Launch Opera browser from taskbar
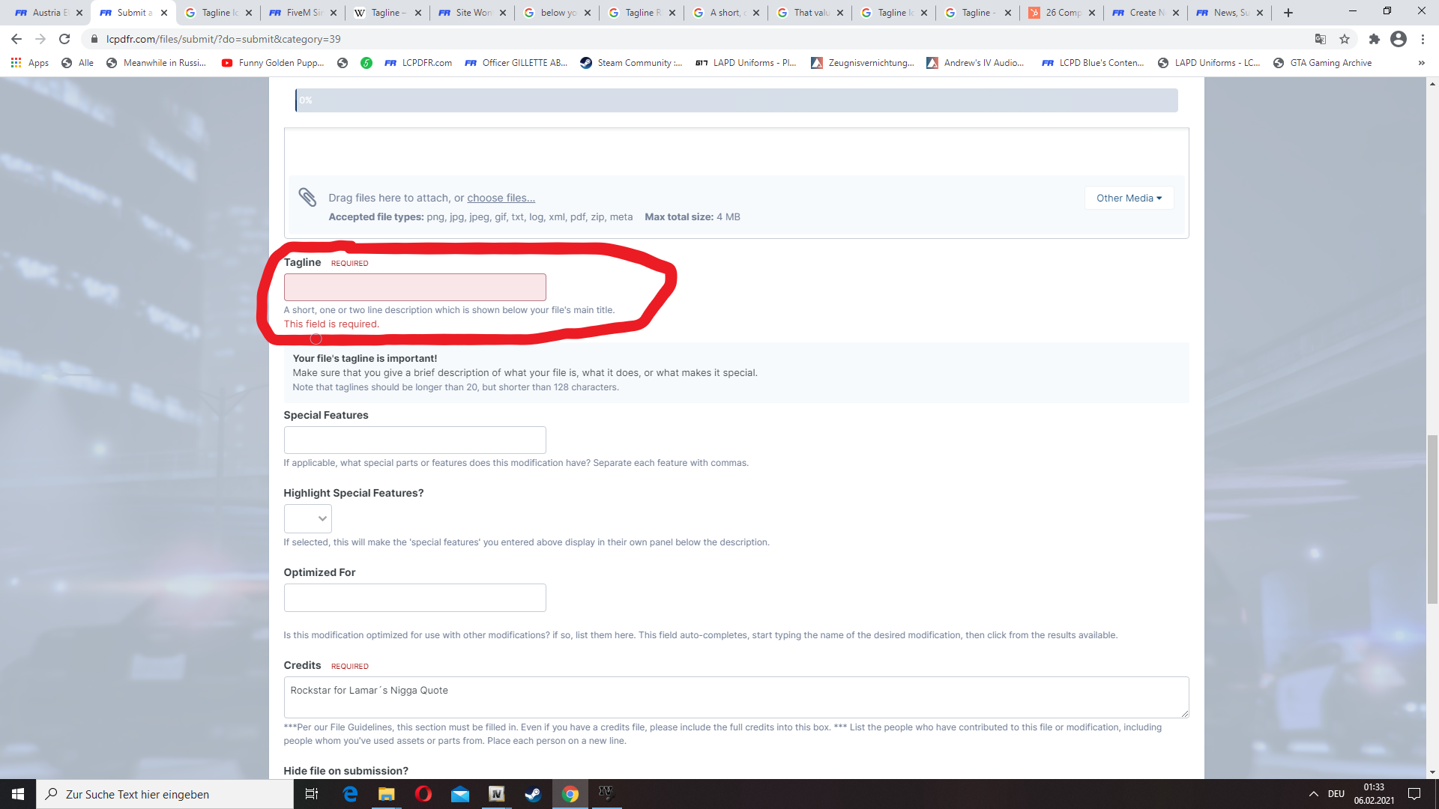Viewport: 1439px width, 809px height. click(423, 794)
